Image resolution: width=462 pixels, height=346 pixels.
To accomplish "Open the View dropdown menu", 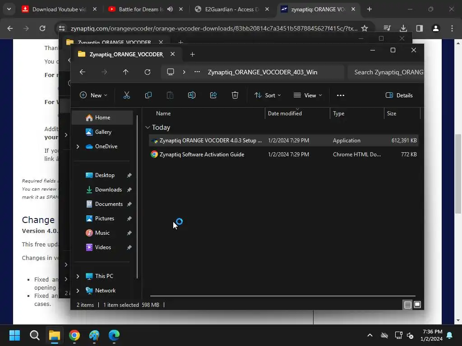I will pos(308,96).
